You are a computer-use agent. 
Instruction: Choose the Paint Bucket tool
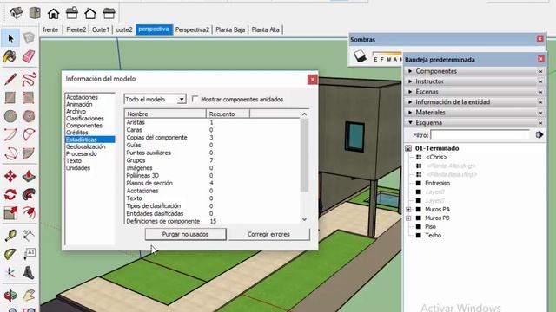[10, 56]
